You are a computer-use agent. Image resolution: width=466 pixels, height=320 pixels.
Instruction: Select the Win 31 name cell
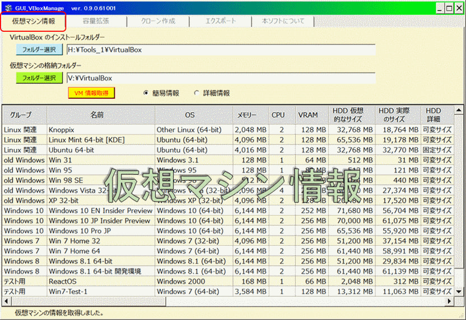pos(101,160)
